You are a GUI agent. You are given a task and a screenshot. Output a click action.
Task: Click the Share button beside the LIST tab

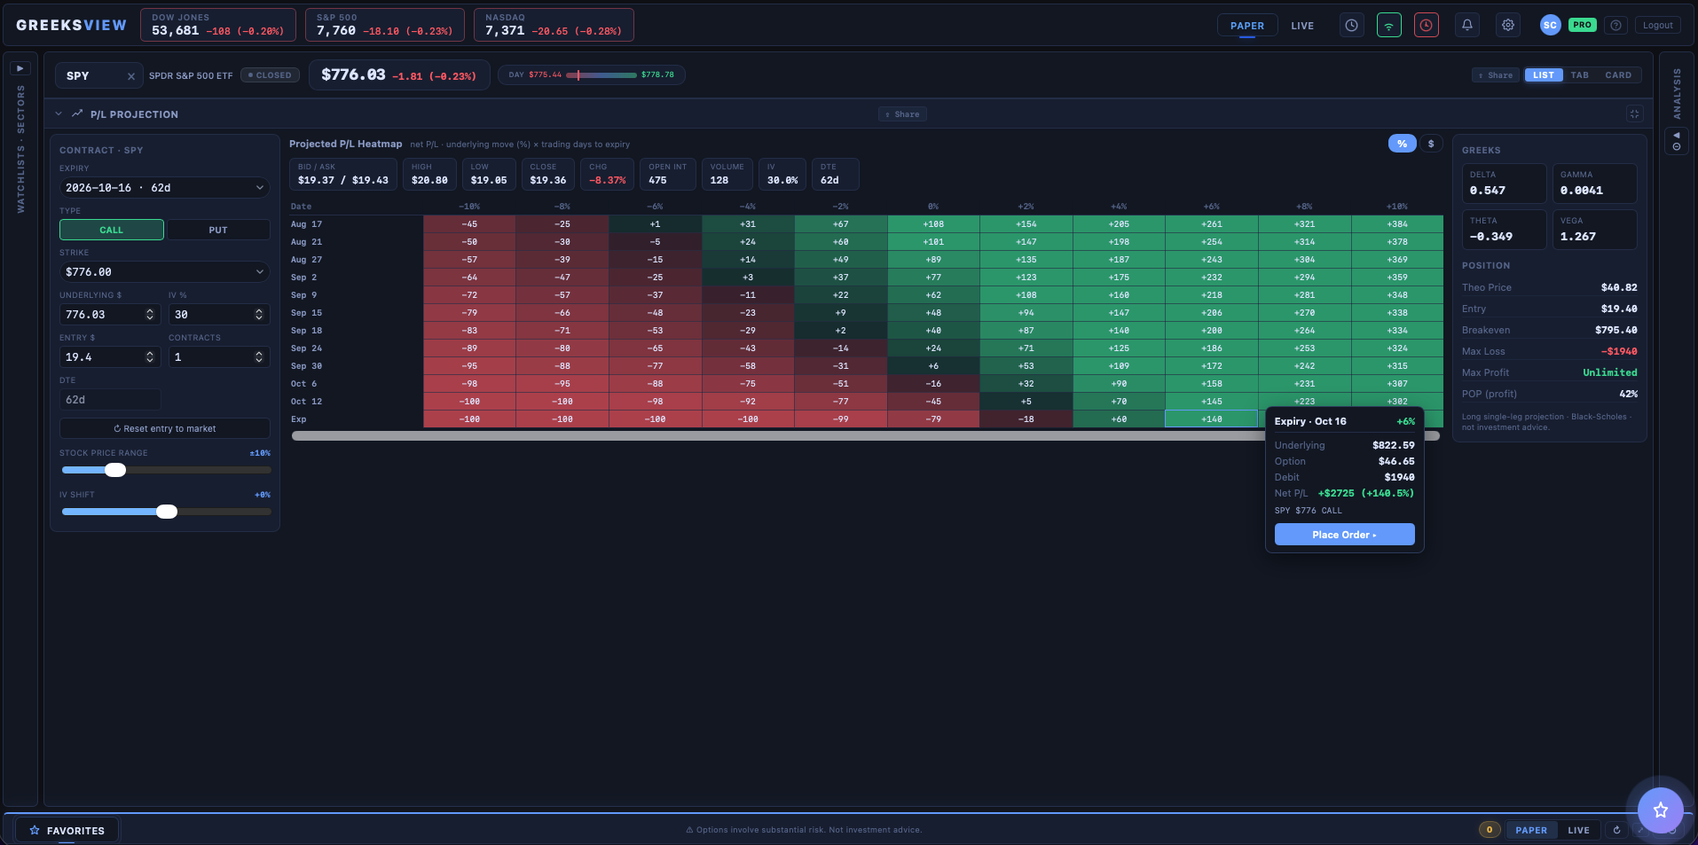(x=1496, y=75)
